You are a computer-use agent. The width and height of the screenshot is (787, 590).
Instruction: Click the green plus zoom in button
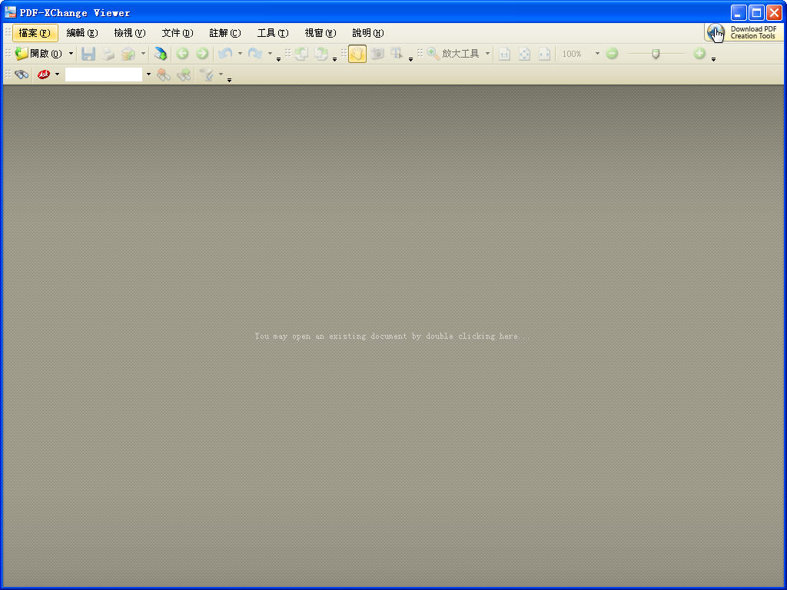[699, 54]
